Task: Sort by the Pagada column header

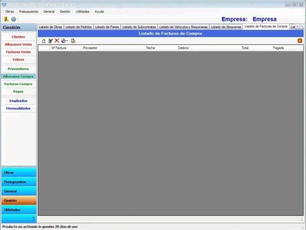Action: [288, 48]
